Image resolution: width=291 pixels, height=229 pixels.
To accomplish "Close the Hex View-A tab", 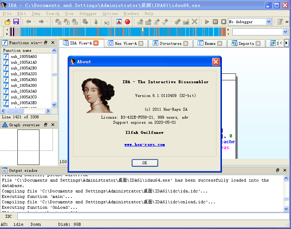I will click(x=141, y=43).
